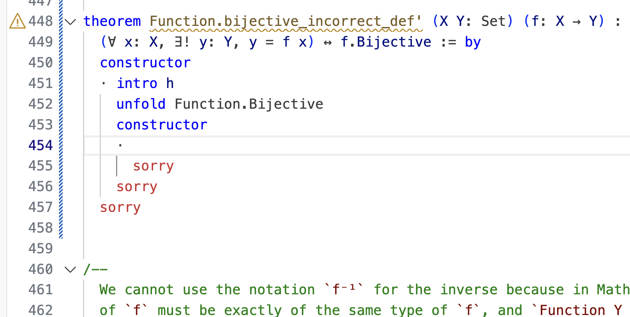Place cursor on 'sorry' at line 457

(x=120, y=207)
